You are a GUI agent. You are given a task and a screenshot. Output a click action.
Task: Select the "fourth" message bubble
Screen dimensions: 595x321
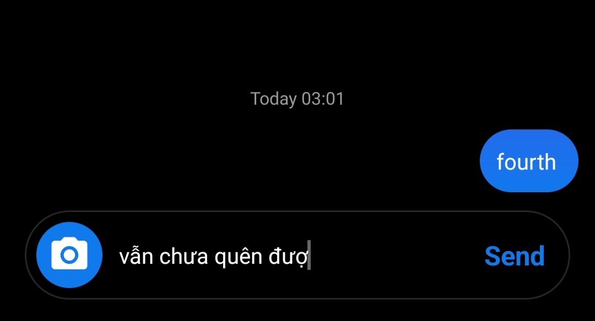529,161
